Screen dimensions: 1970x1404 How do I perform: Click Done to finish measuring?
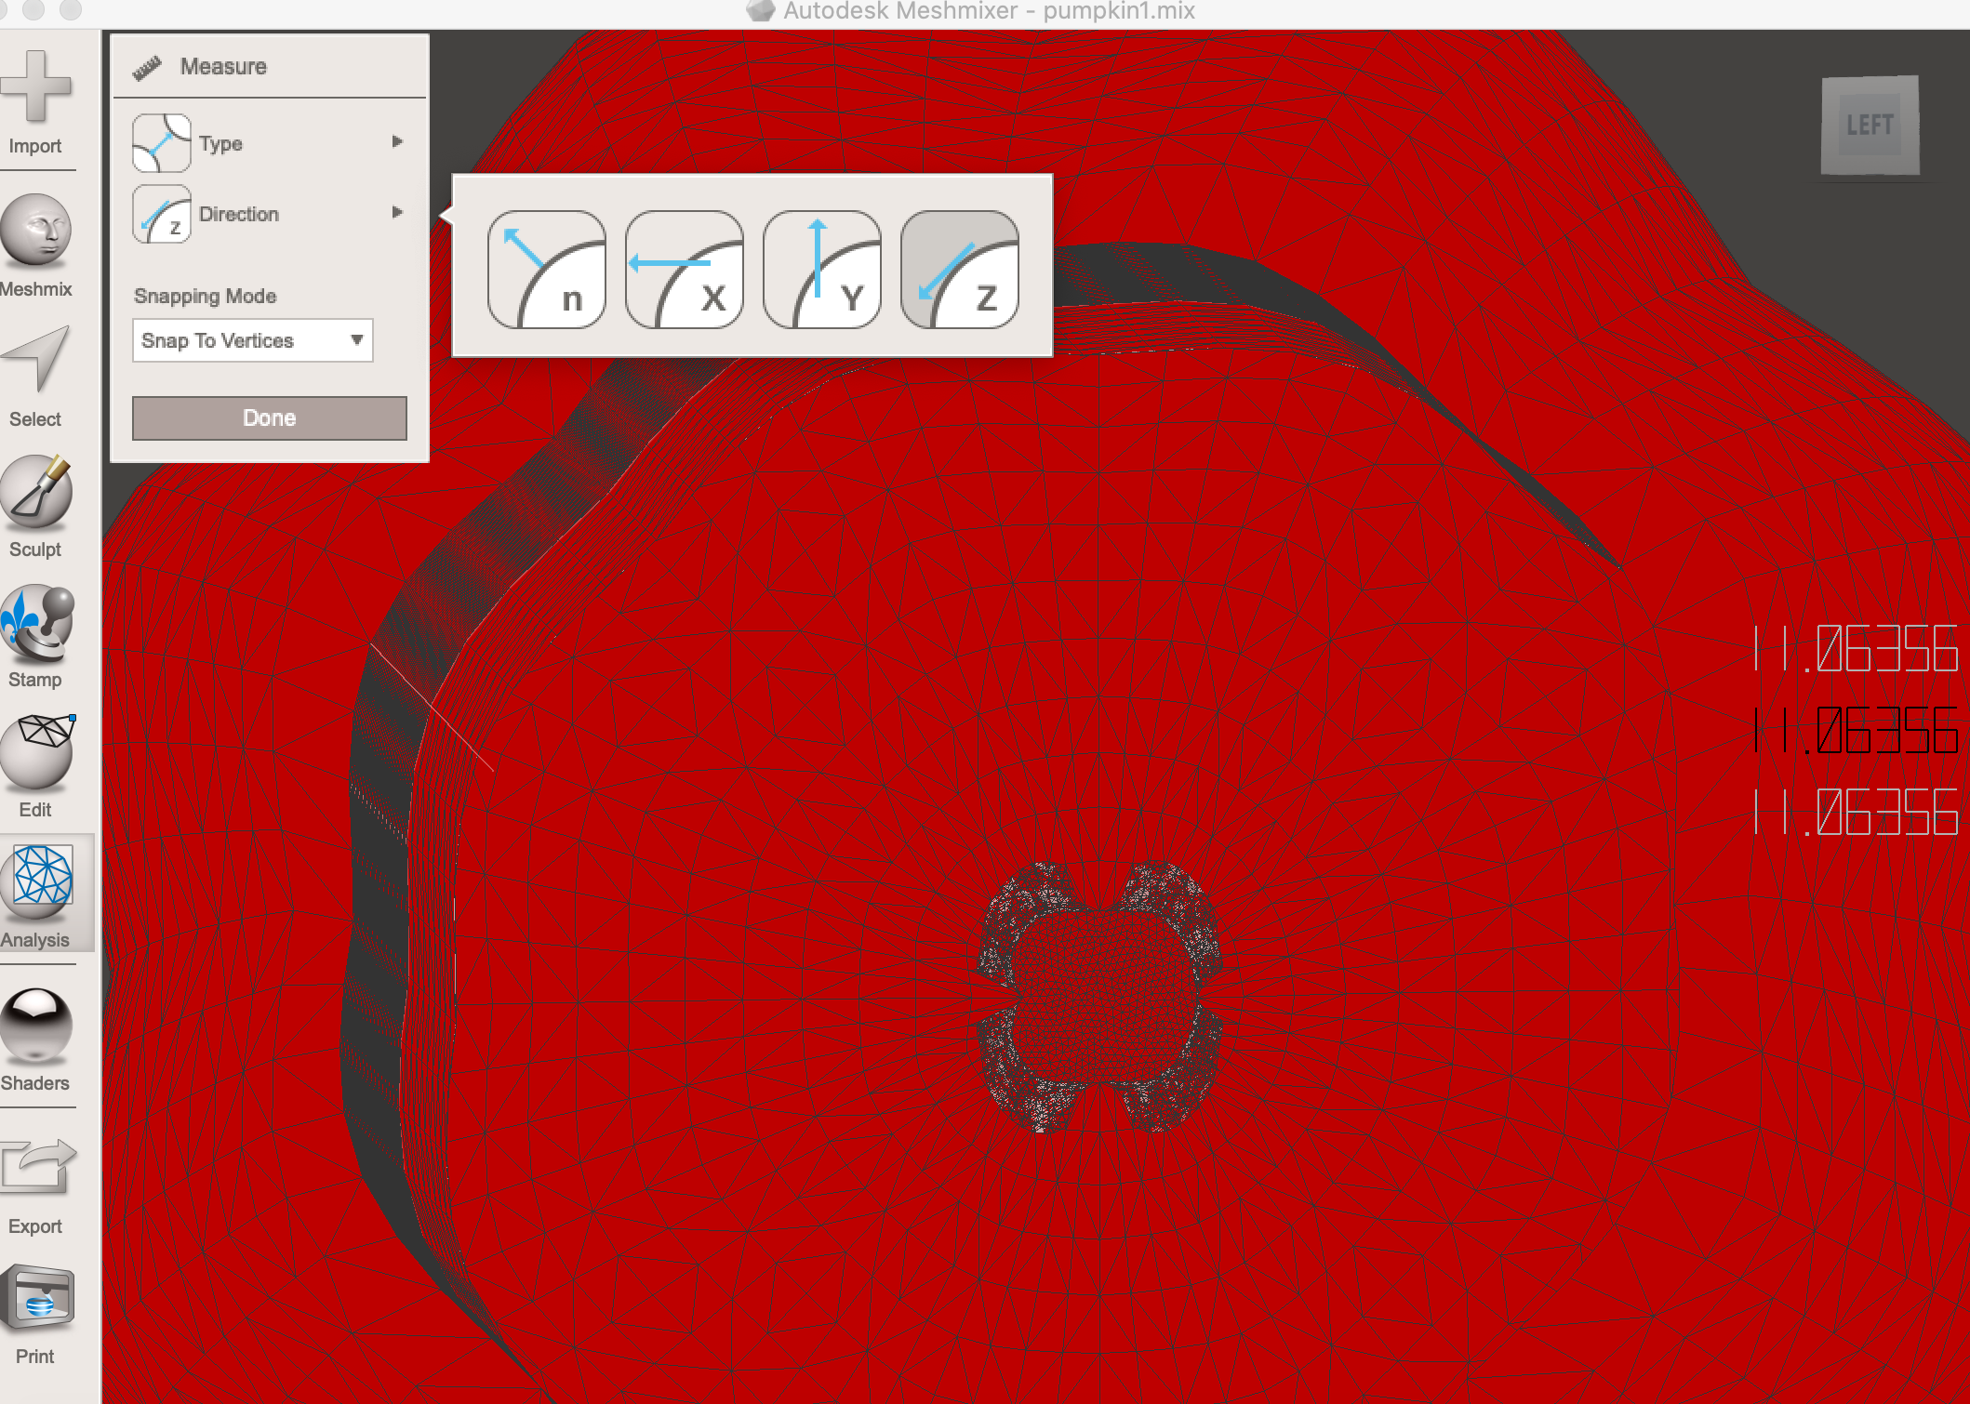tap(268, 417)
